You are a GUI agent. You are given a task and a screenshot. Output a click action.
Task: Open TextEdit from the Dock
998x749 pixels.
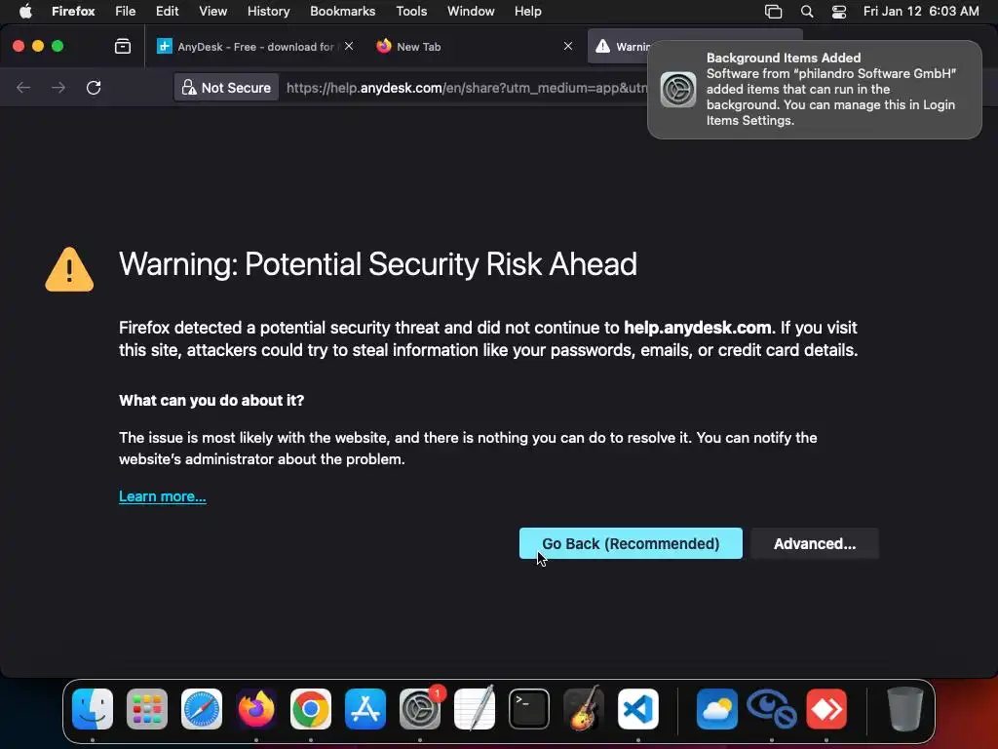[x=475, y=709]
